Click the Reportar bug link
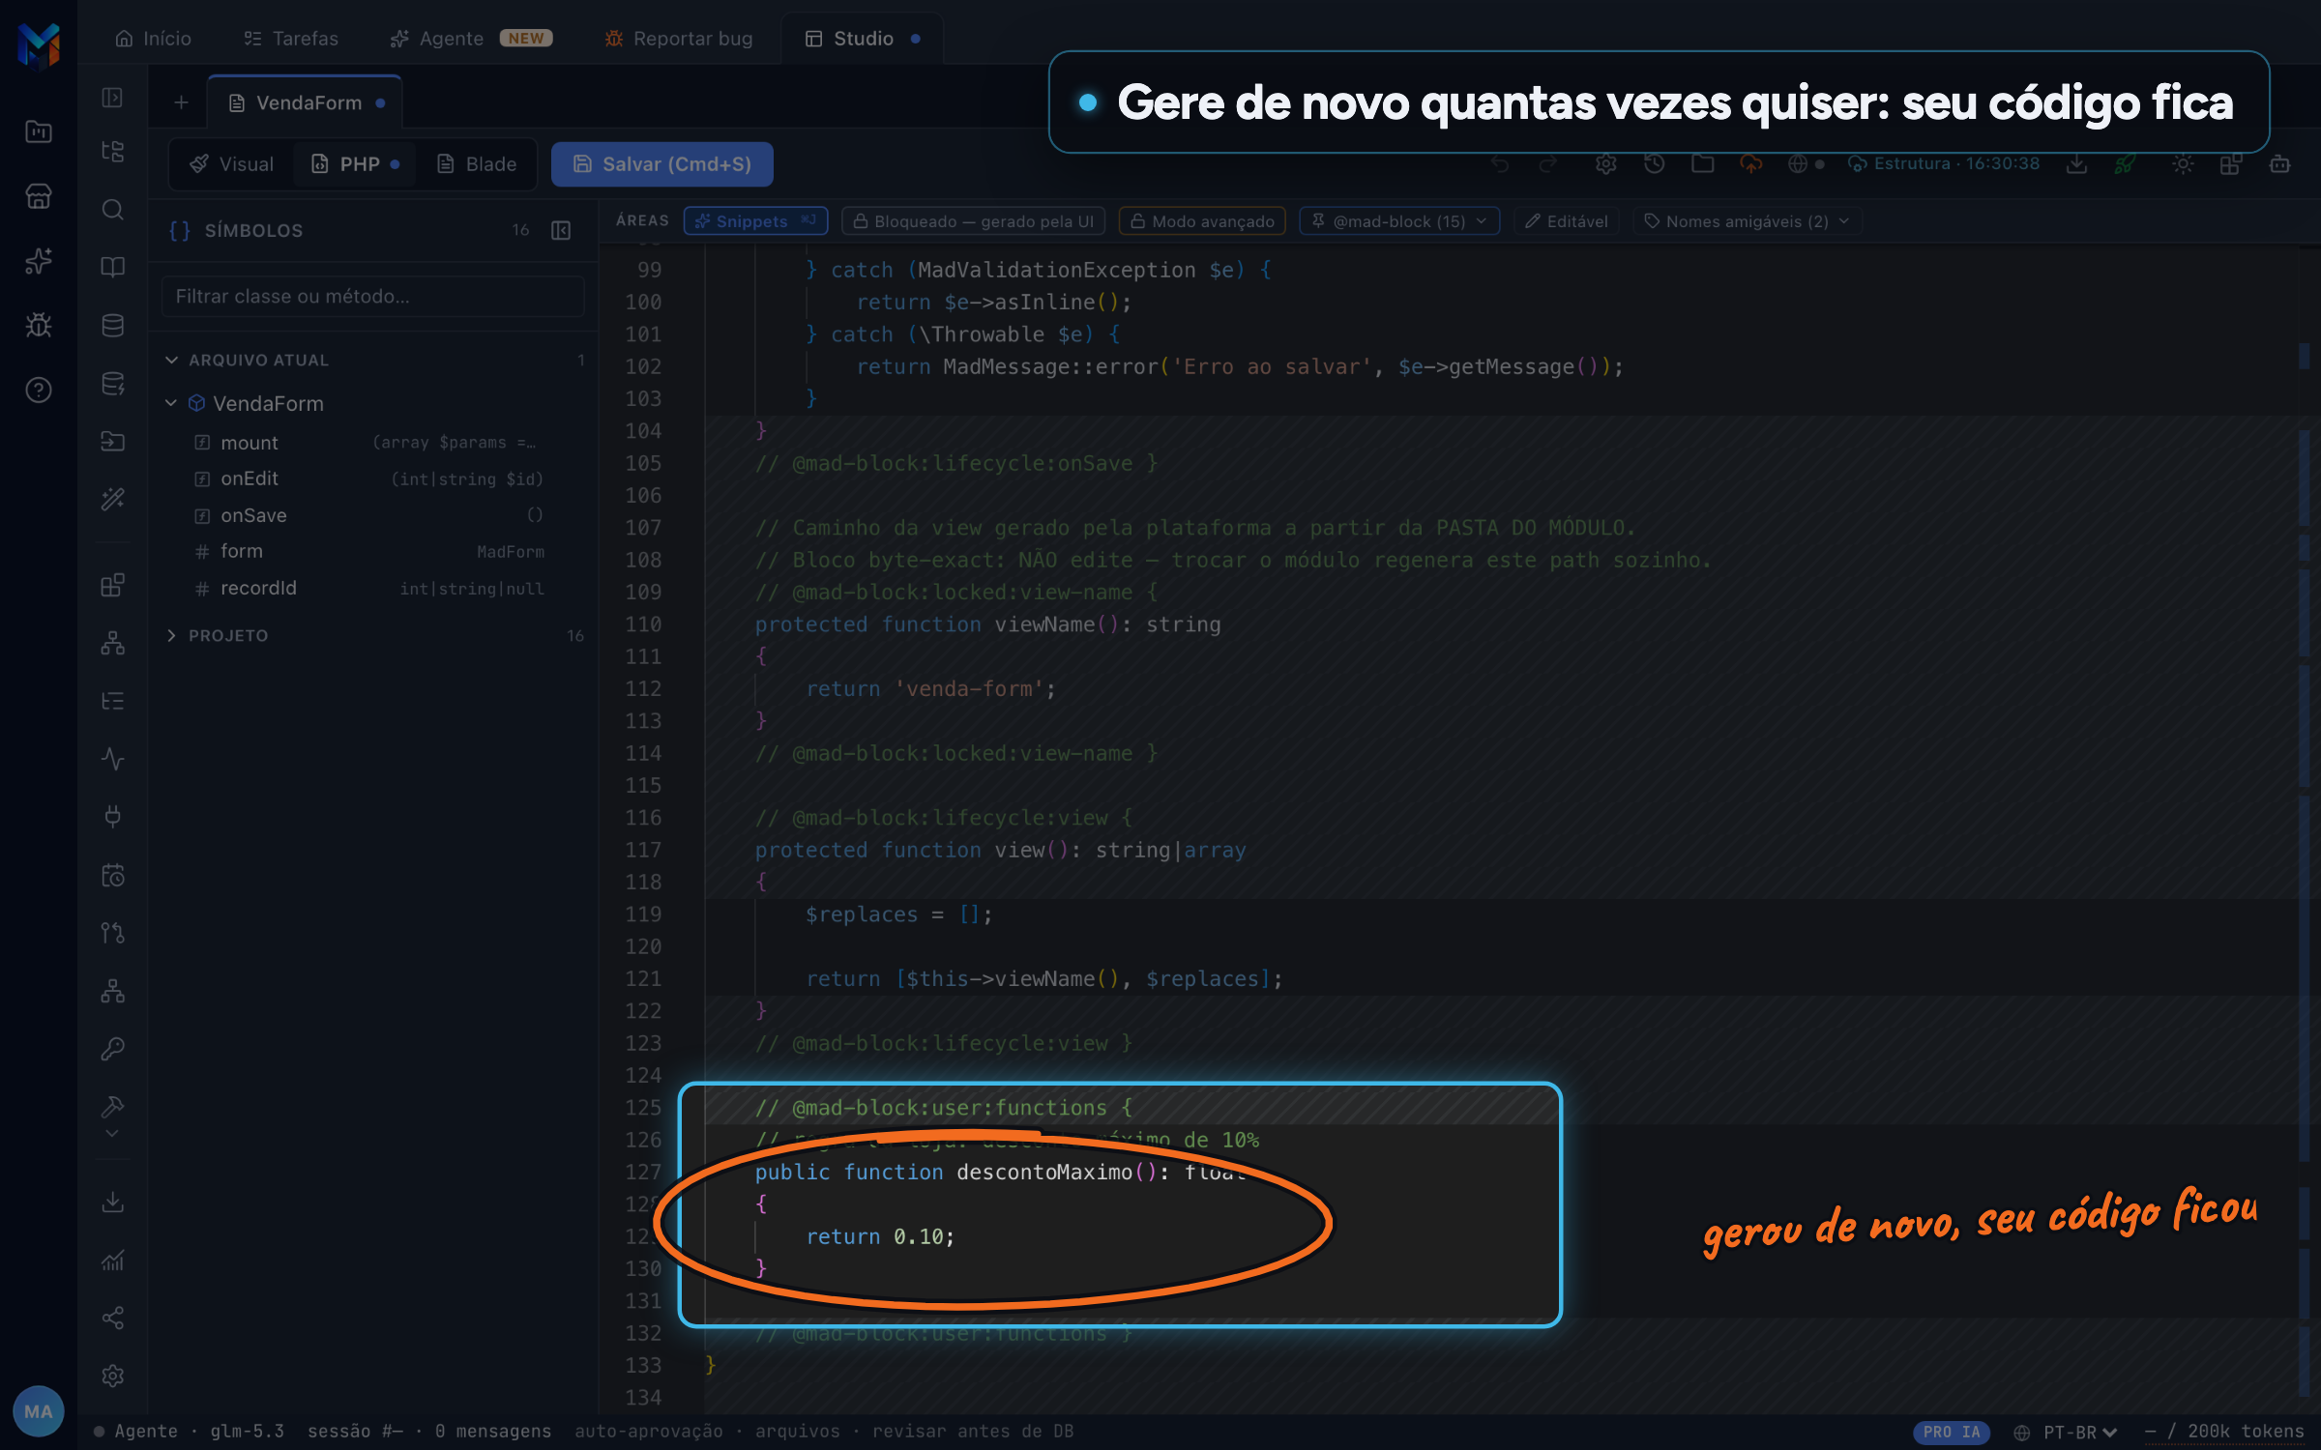 [x=679, y=39]
